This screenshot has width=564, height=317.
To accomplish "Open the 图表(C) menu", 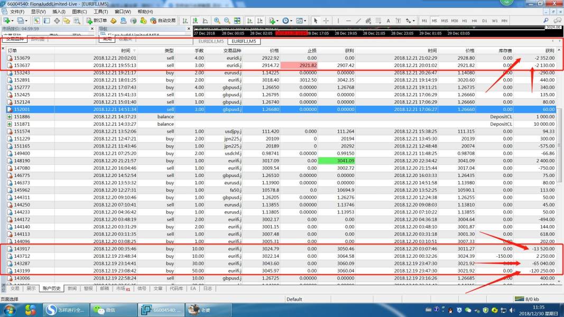I will [79, 12].
